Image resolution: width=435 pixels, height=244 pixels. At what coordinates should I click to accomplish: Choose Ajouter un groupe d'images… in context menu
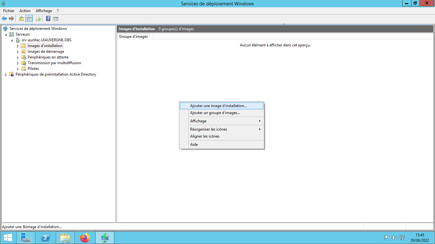pyautogui.click(x=222, y=113)
